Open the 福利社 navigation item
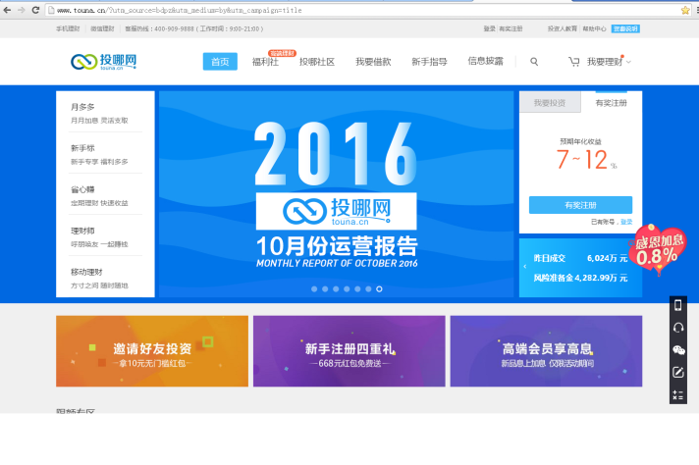 [265, 62]
